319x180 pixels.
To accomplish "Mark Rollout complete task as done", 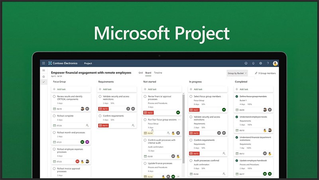I will (54, 116).
